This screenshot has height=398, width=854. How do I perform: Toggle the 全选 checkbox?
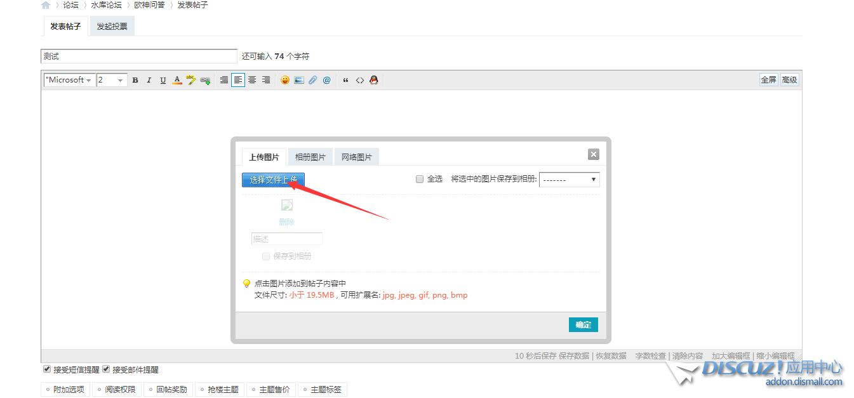(420, 179)
